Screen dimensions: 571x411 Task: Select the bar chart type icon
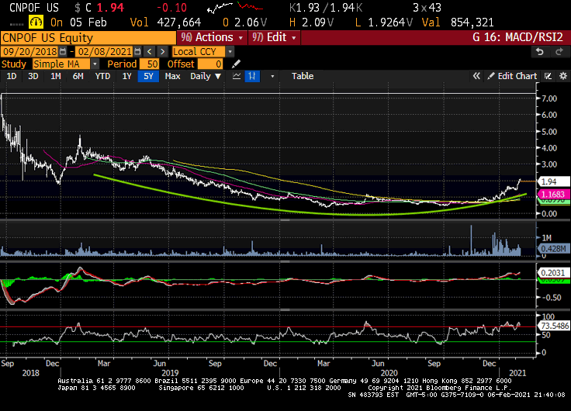(x=252, y=76)
